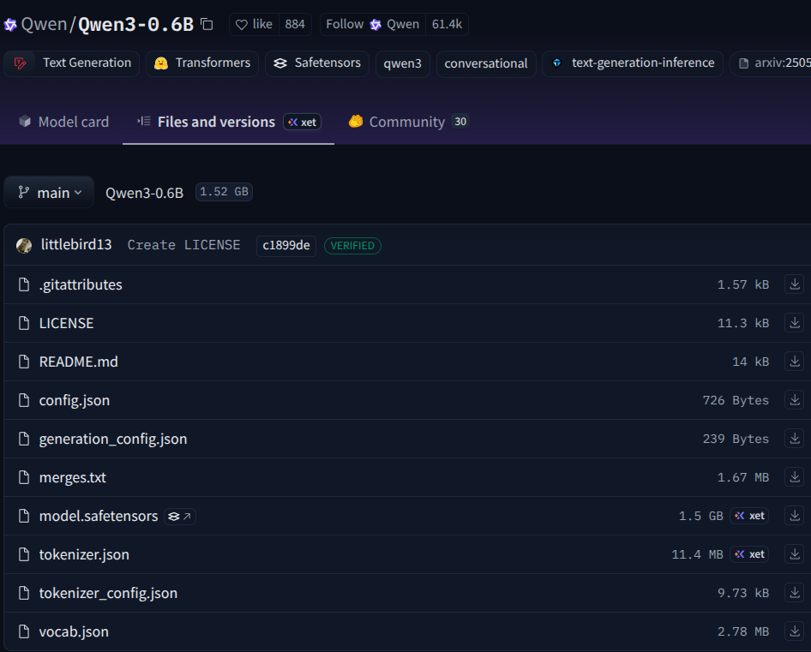Download vocab.json
The width and height of the screenshot is (811, 652).
[x=795, y=631]
